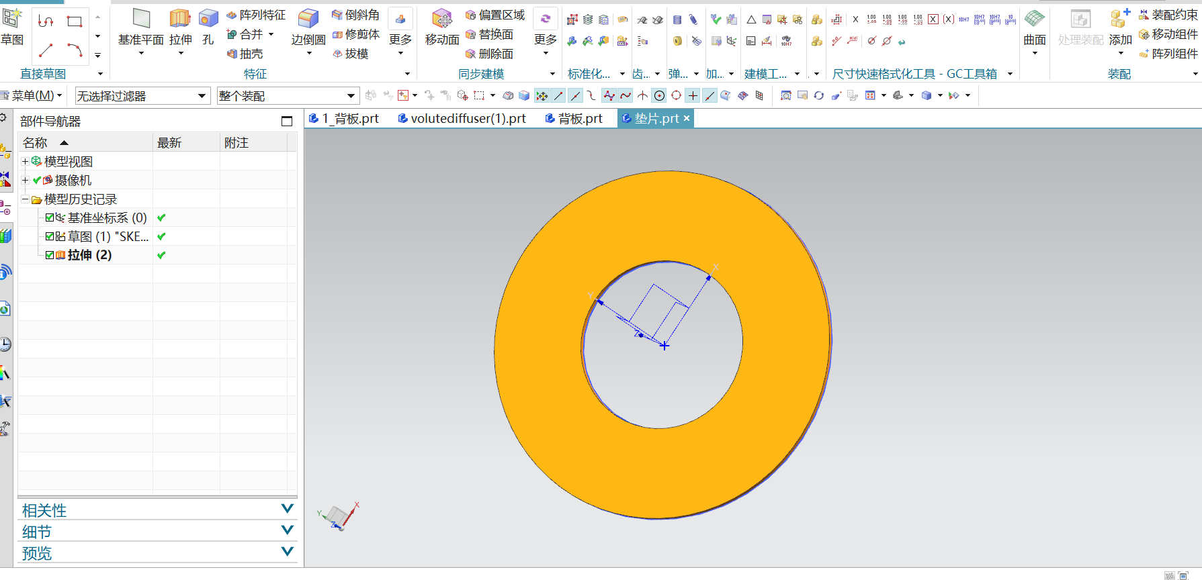Image resolution: width=1202 pixels, height=580 pixels.
Task: Open the 特征 group options arrow
Action: 407,74
